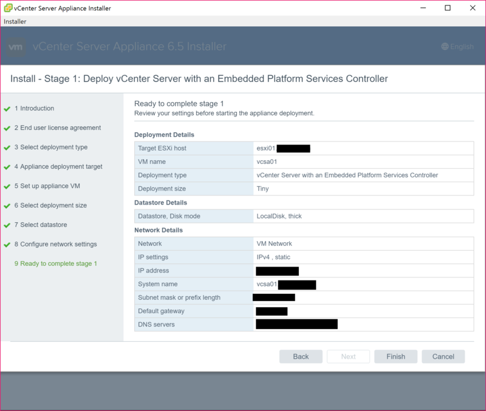Click the Ready to complete stage 1 heading
Screen dimensions: 486x411
point(179,103)
